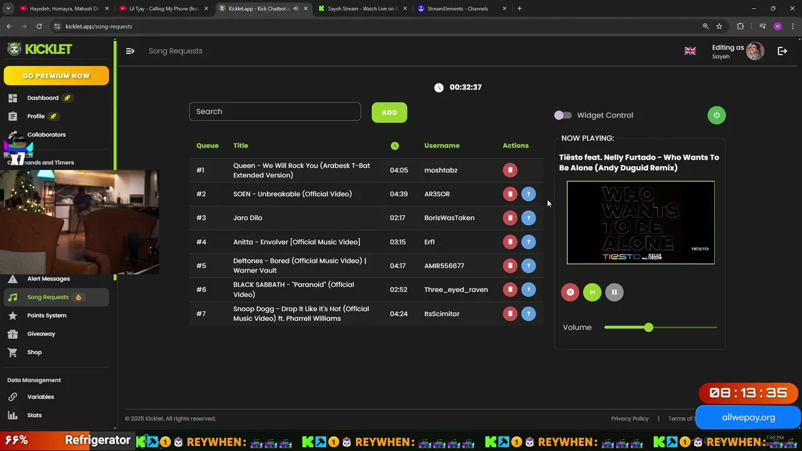This screenshot has width=802, height=451.
Task: Open browser zoom magnifier icon
Action: 706,26
